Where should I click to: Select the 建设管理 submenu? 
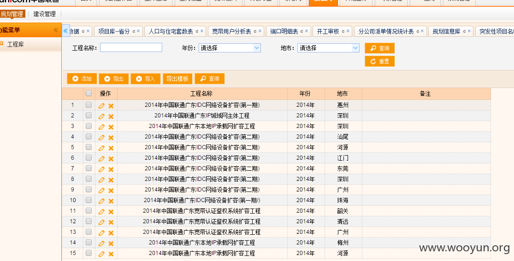[x=45, y=14]
